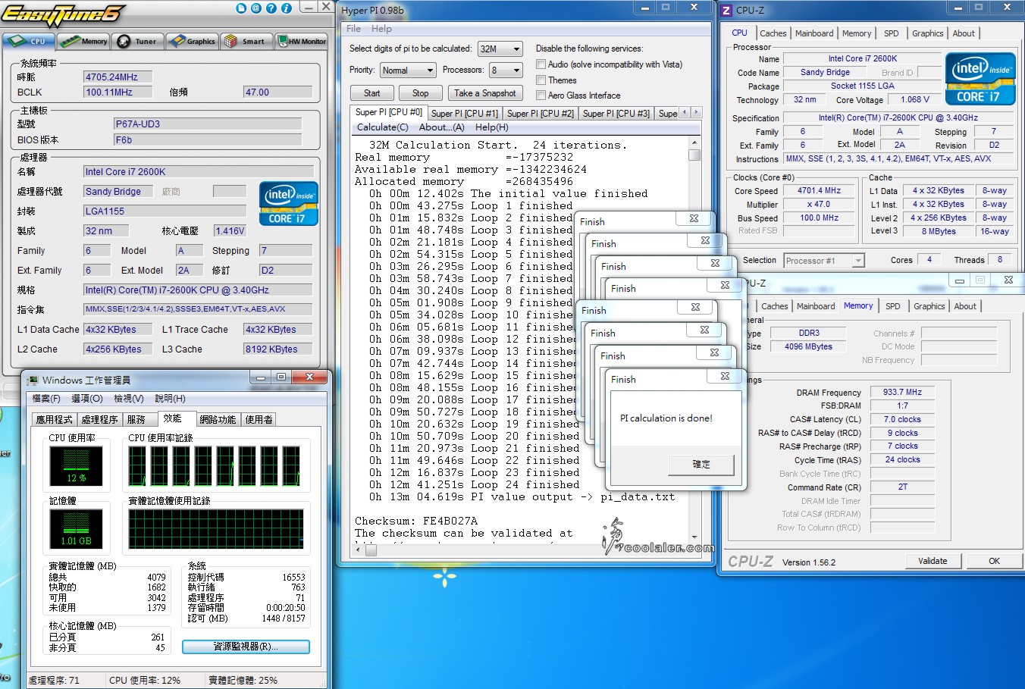
Task: Open the question mark help icon in EasyTune6
Action: (x=271, y=8)
